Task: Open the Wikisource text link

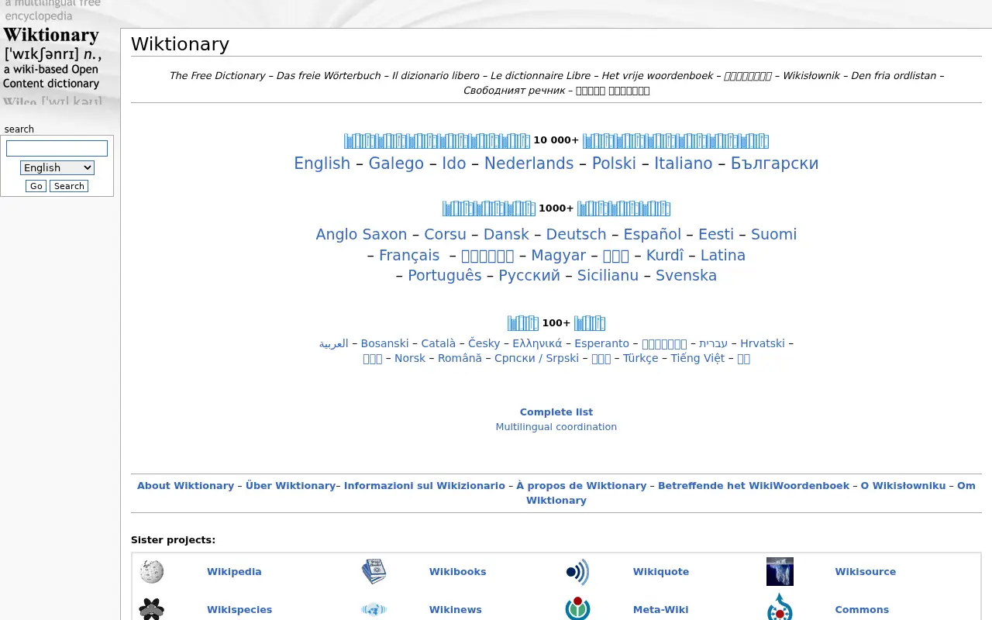Action: 866,572
